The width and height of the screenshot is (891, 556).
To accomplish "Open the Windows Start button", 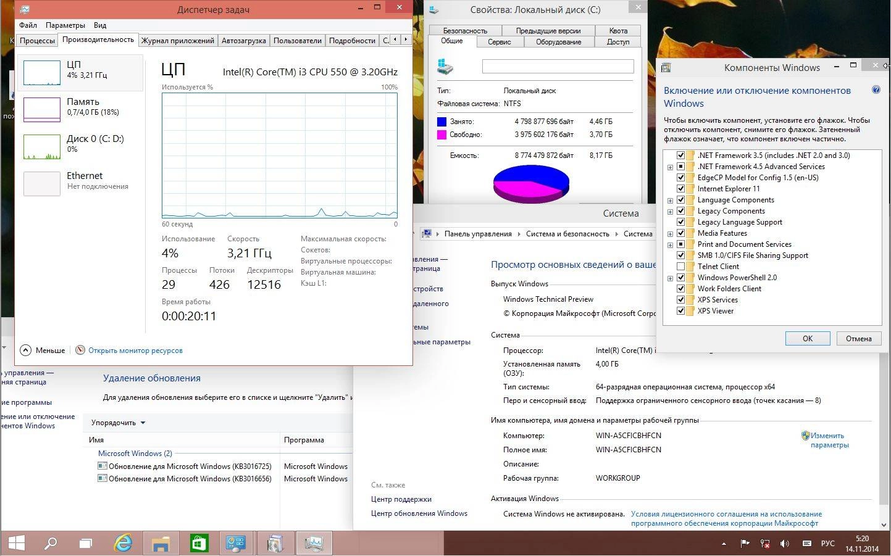I will [x=16, y=543].
